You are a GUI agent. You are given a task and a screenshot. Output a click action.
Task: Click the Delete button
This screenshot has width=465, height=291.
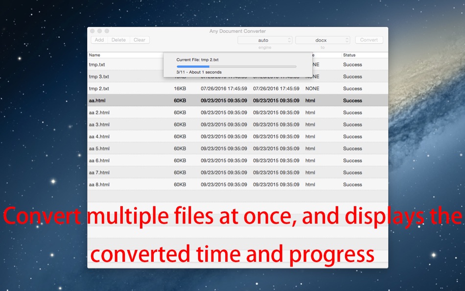pyautogui.click(x=118, y=40)
